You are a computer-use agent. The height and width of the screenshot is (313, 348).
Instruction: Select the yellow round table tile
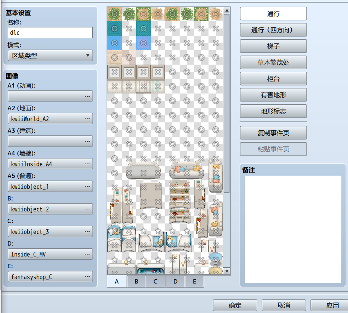[215, 271]
